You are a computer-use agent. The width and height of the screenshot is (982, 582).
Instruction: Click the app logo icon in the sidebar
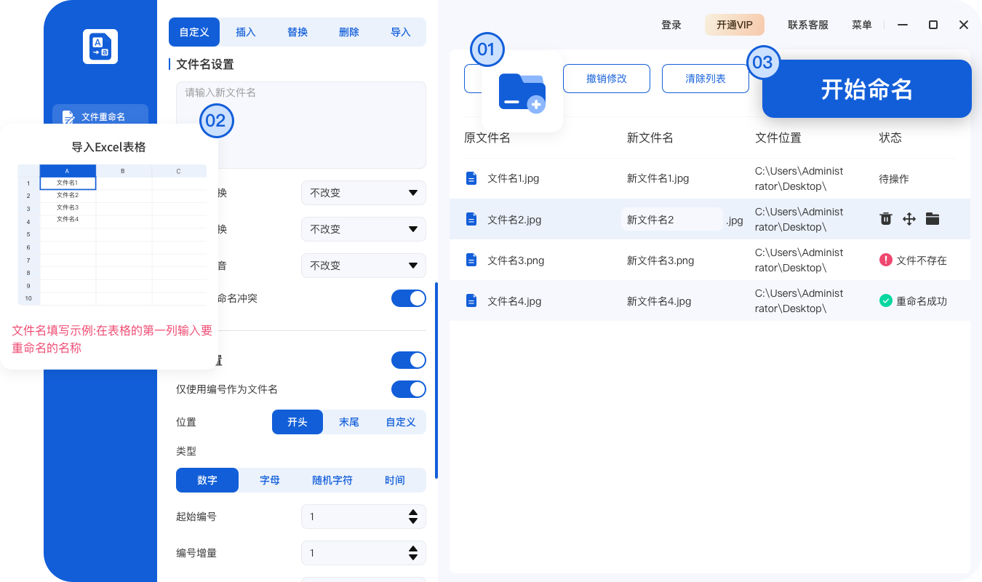click(x=100, y=46)
